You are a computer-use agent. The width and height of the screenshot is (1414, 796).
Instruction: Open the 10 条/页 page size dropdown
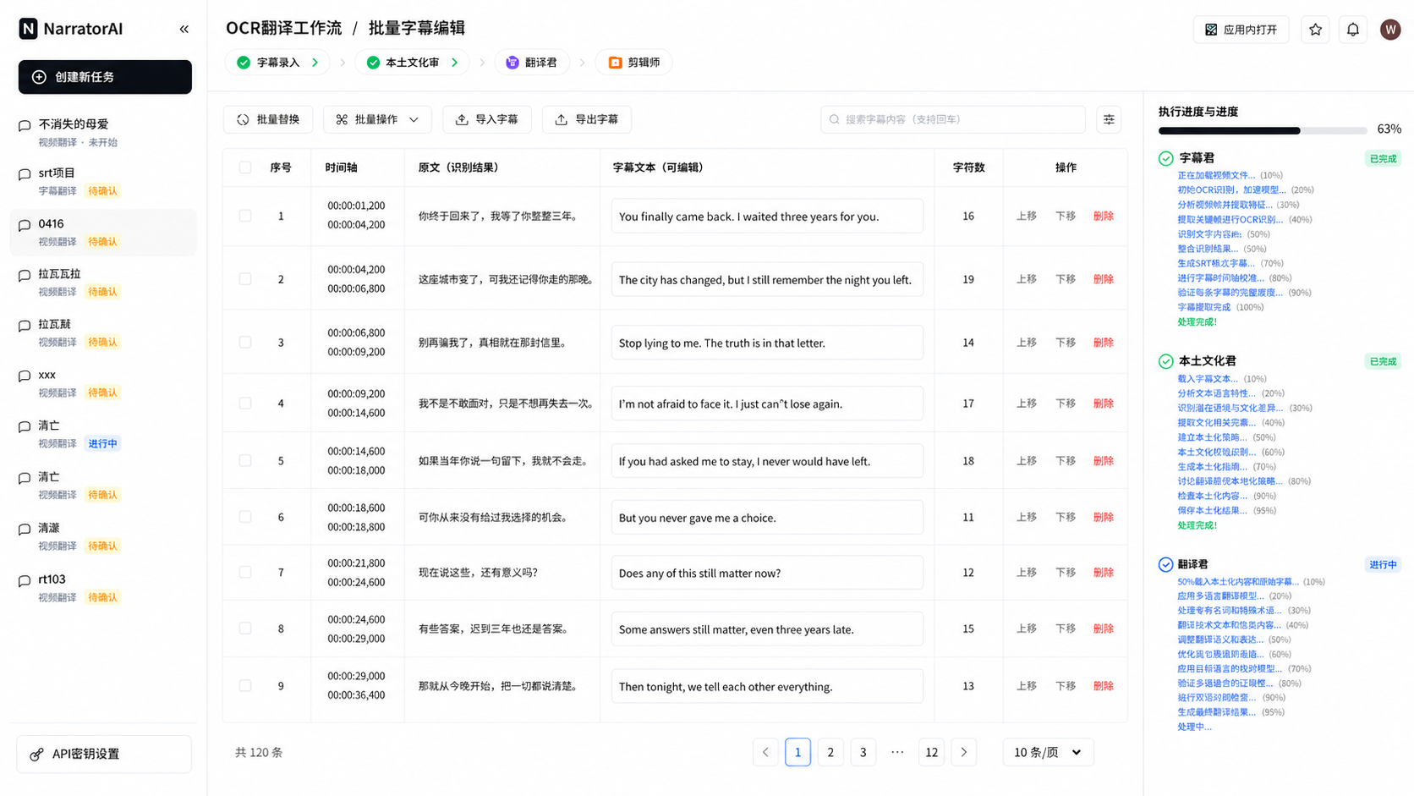[x=1048, y=752]
